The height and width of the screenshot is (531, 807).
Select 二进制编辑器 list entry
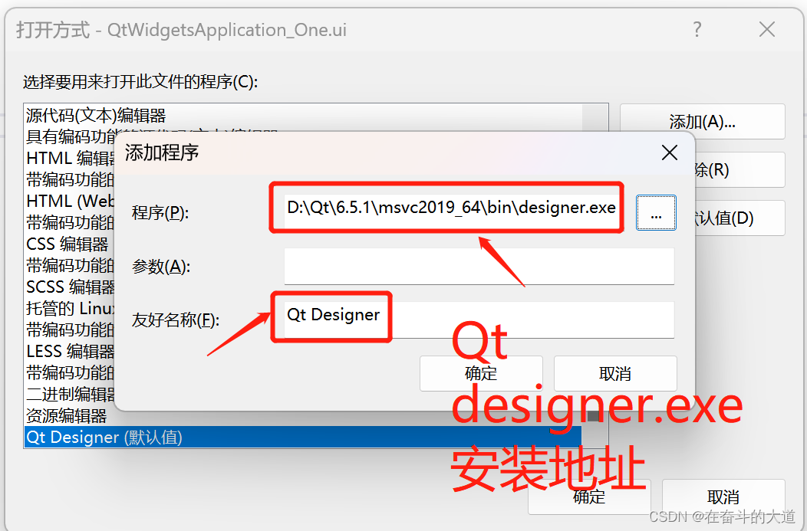click(71, 395)
